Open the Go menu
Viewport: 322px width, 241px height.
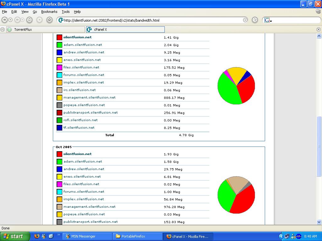[x=35, y=12]
